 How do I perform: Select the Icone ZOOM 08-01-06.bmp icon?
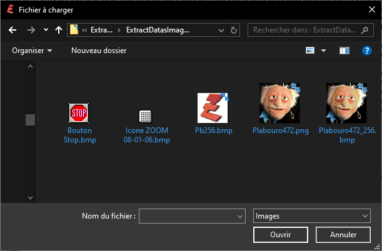coord(146,116)
